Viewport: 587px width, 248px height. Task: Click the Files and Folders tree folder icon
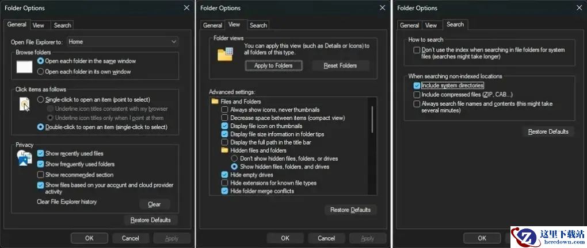point(215,101)
